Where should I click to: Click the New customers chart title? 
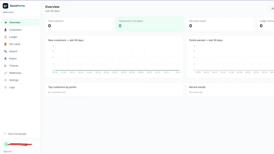[66, 40]
